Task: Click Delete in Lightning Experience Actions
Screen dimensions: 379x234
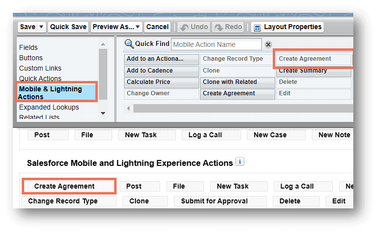Action: pyautogui.click(x=296, y=201)
